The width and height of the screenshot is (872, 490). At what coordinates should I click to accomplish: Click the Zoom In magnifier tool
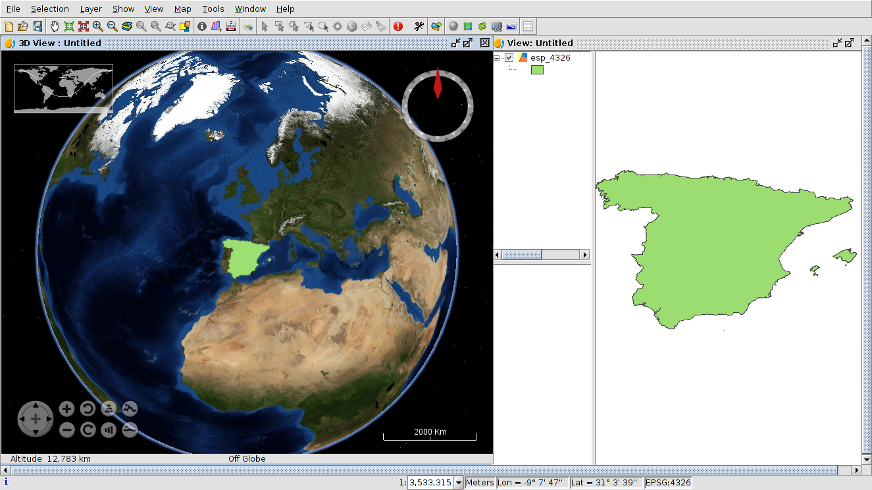click(98, 26)
